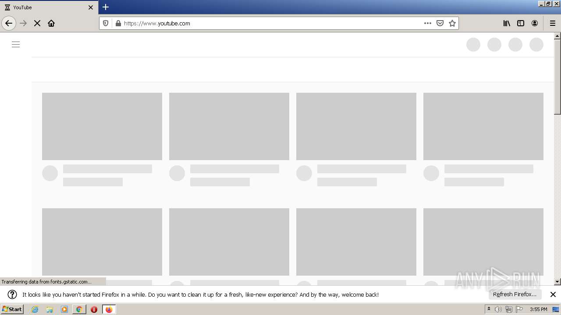Click the 3:55 PM clock
561x315 pixels.
coord(538,309)
